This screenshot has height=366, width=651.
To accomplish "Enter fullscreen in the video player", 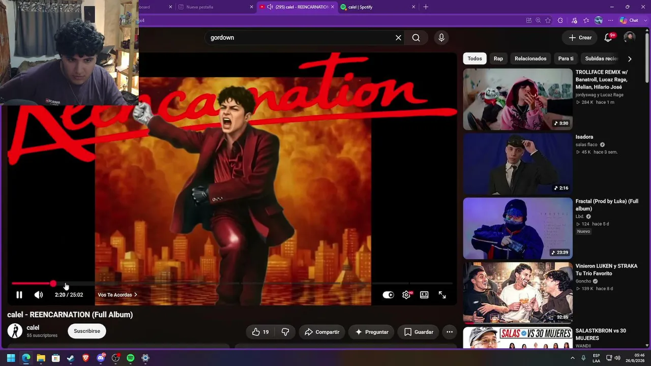I will click(442, 295).
